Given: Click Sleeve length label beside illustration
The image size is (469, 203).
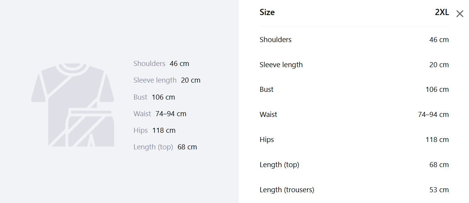Looking at the screenshot, I should (155, 80).
